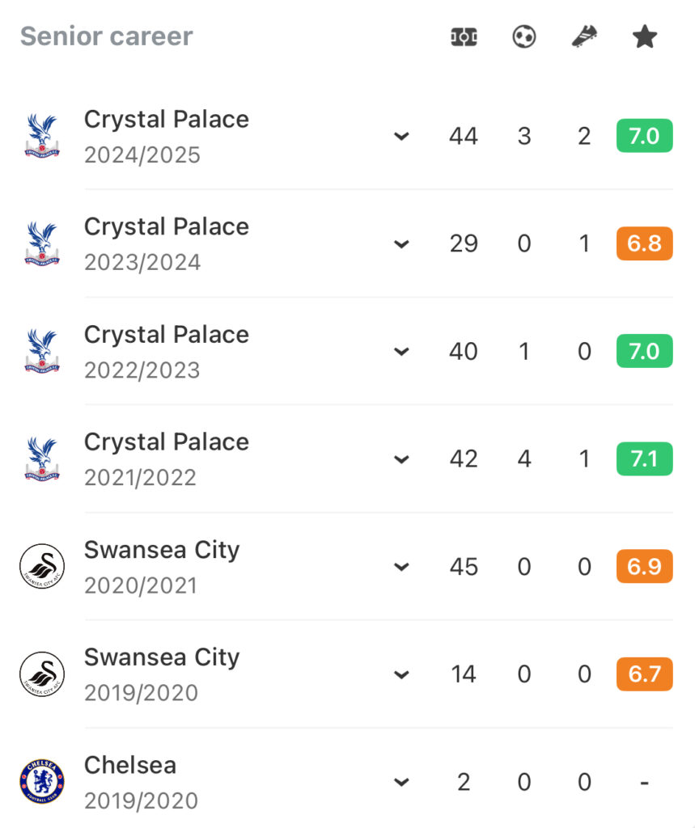Open the Chelsea club crest
Screen dimensions: 695x828
click(x=42, y=782)
